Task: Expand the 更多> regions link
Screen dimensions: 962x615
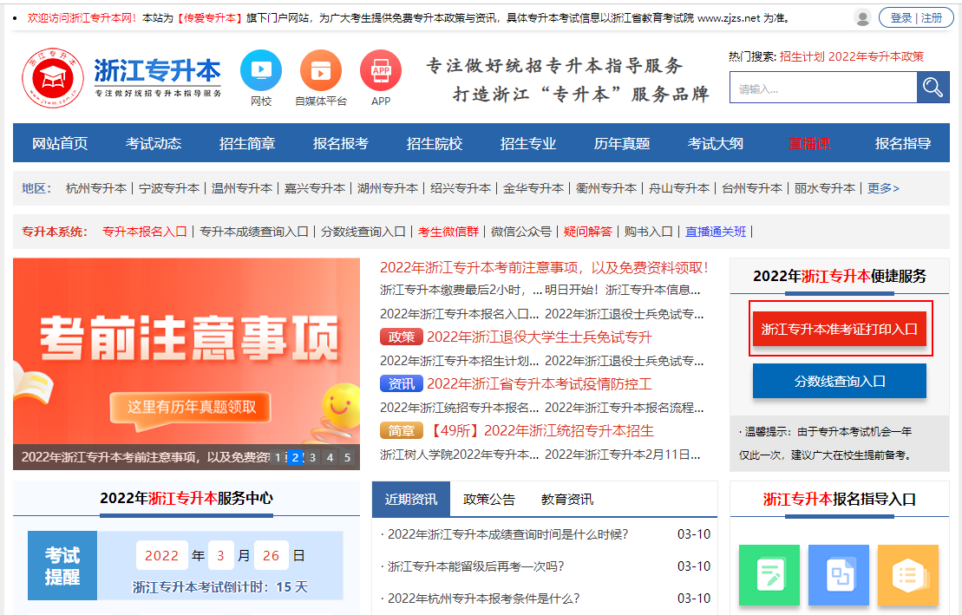Action: 883,188
